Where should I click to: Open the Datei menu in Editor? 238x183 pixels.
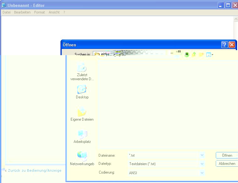click(x=7, y=12)
